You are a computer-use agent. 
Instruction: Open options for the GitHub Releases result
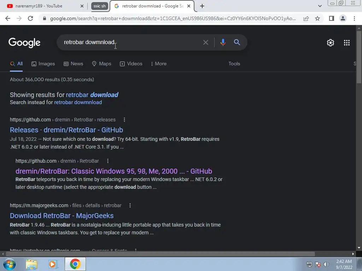pyautogui.click(x=124, y=120)
